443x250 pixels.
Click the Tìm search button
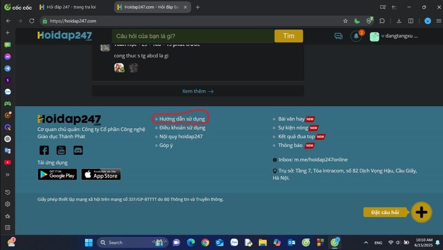[x=289, y=36]
